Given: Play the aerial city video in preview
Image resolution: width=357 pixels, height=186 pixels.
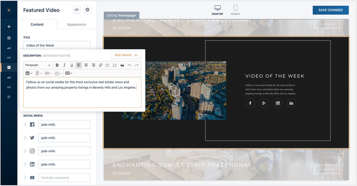Looking at the screenshot, I should coord(175,91).
